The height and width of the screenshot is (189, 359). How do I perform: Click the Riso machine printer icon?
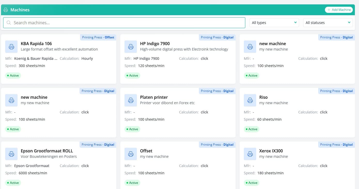click(250, 100)
